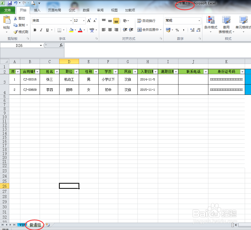
Task: Switch to the 公式 (Formulas) ribbon tab
Action: click(x=72, y=10)
